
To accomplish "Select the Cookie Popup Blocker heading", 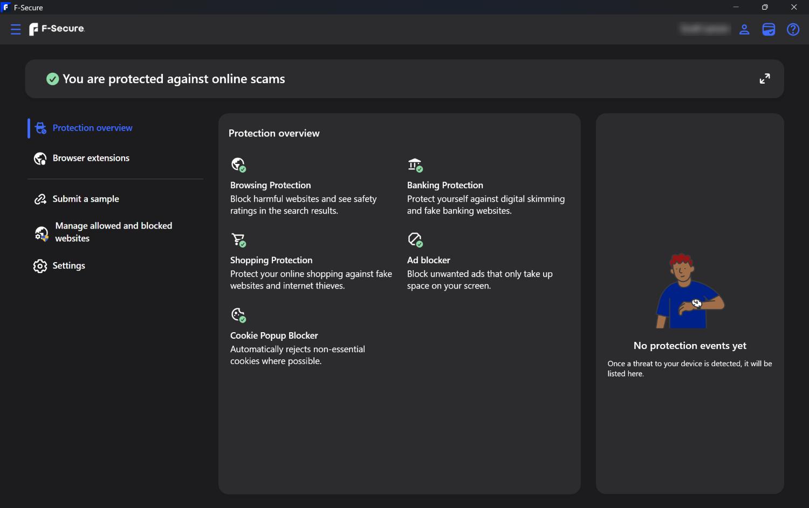I will [274, 335].
